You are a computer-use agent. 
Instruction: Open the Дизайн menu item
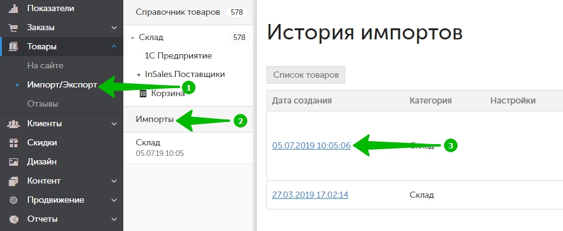point(42,162)
